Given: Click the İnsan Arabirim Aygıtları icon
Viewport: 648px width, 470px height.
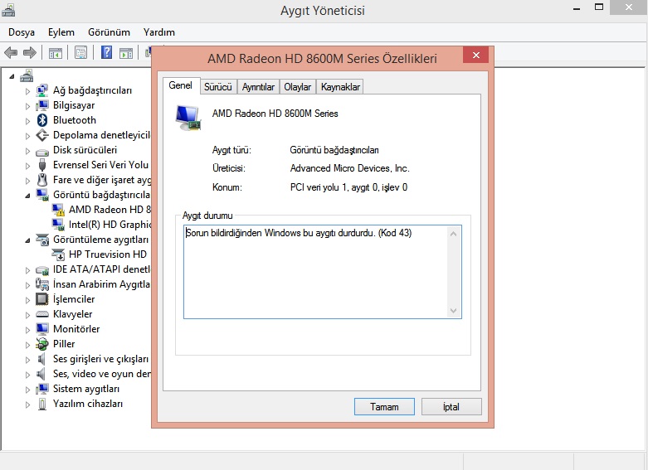Looking at the screenshot, I should click(42, 284).
